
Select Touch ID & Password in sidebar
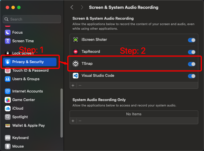pyautogui.click(x=30, y=70)
